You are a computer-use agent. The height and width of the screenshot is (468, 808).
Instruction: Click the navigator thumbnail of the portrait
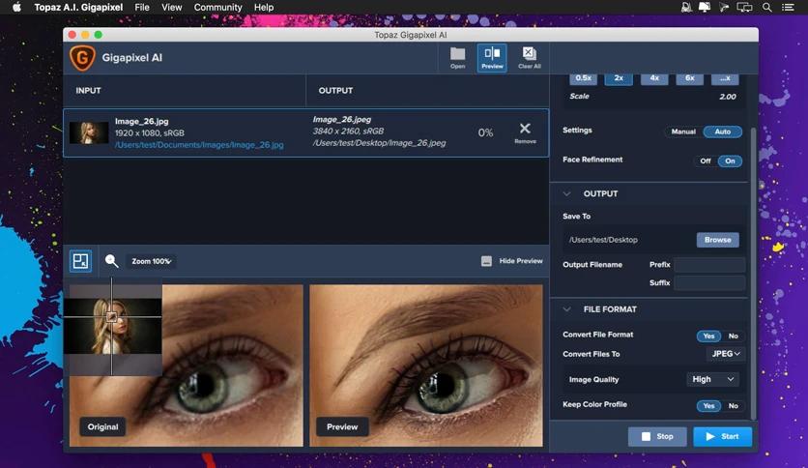(x=112, y=326)
